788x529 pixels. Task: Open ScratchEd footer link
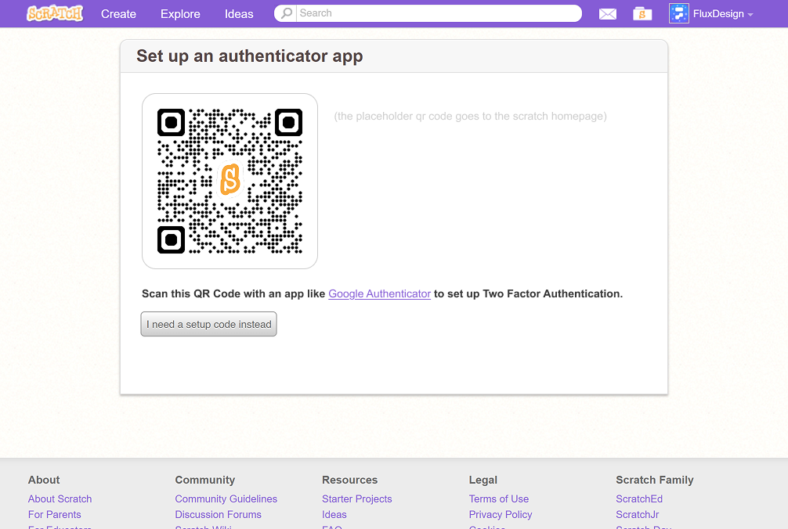(x=639, y=499)
